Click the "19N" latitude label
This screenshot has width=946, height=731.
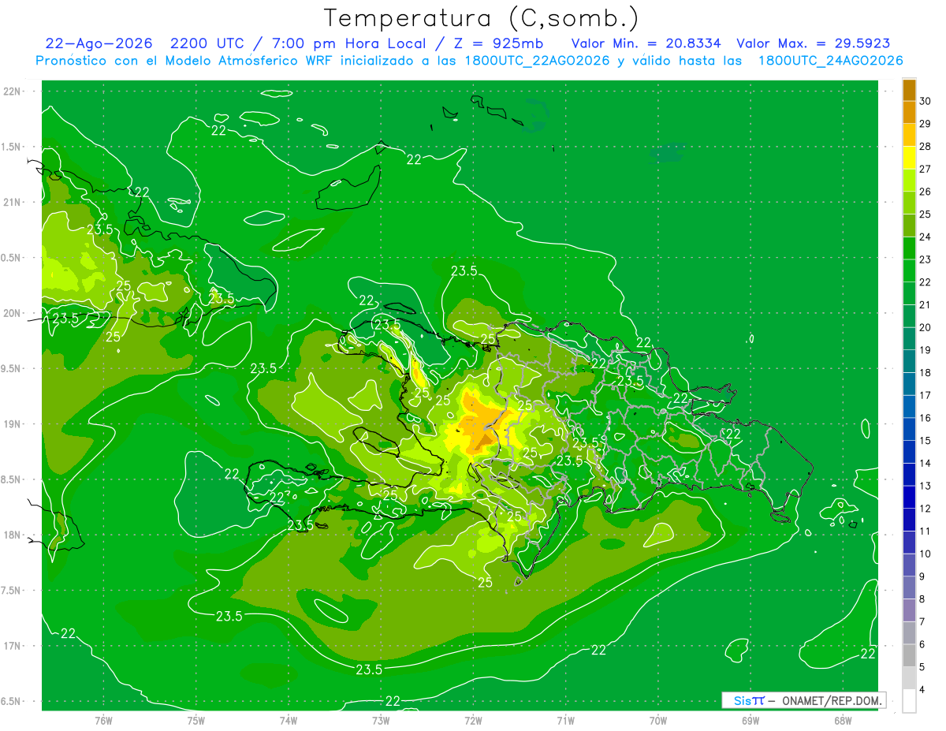13,424
